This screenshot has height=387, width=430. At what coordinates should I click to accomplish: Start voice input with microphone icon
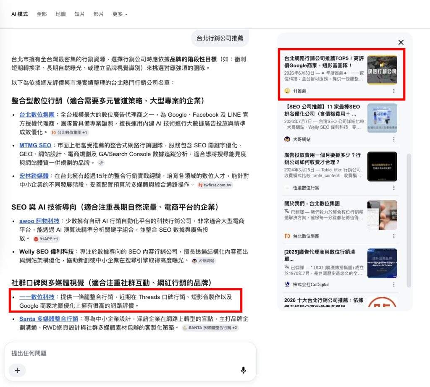pos(243,370)
